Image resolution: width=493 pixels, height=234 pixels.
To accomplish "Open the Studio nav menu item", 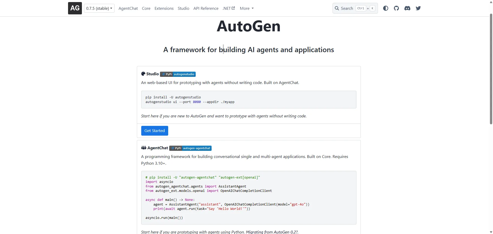I will tap(183, 8).
